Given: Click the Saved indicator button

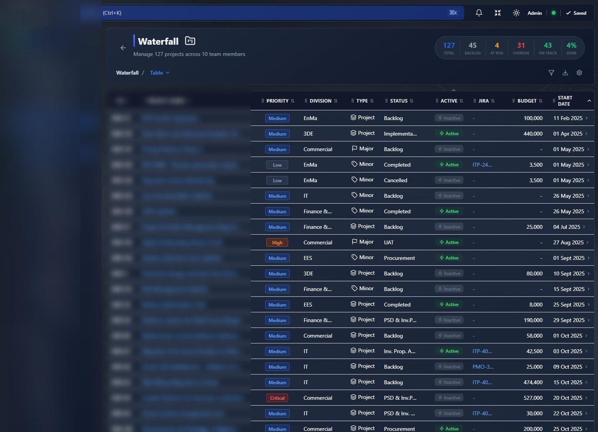Looking at the screenshot, I should (576, 13).
